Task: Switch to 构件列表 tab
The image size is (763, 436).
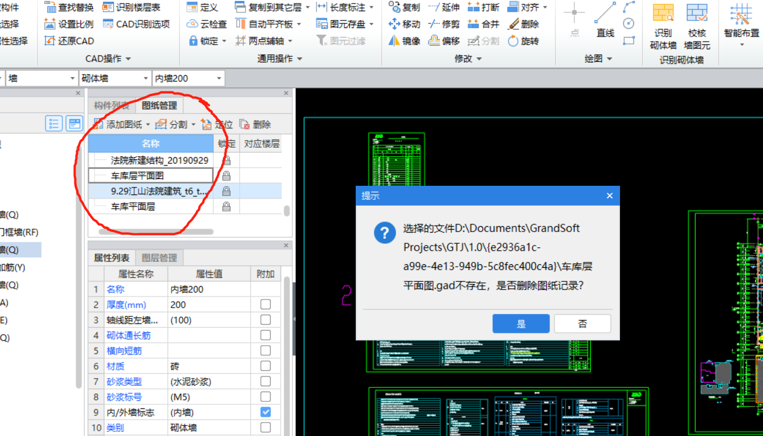Action: 111,105
